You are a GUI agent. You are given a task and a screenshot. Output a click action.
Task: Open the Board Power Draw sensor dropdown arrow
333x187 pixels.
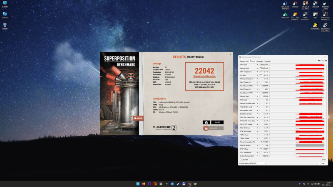tap(258, 114)
